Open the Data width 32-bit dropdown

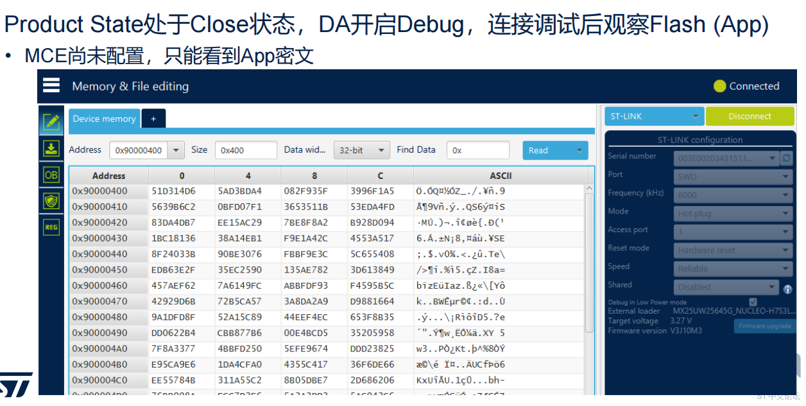362,150
